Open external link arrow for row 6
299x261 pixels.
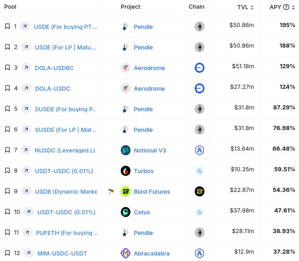(26, 129)
